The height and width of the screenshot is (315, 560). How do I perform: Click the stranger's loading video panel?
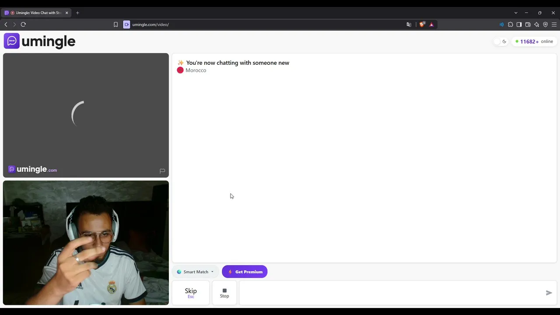(86, 115)
